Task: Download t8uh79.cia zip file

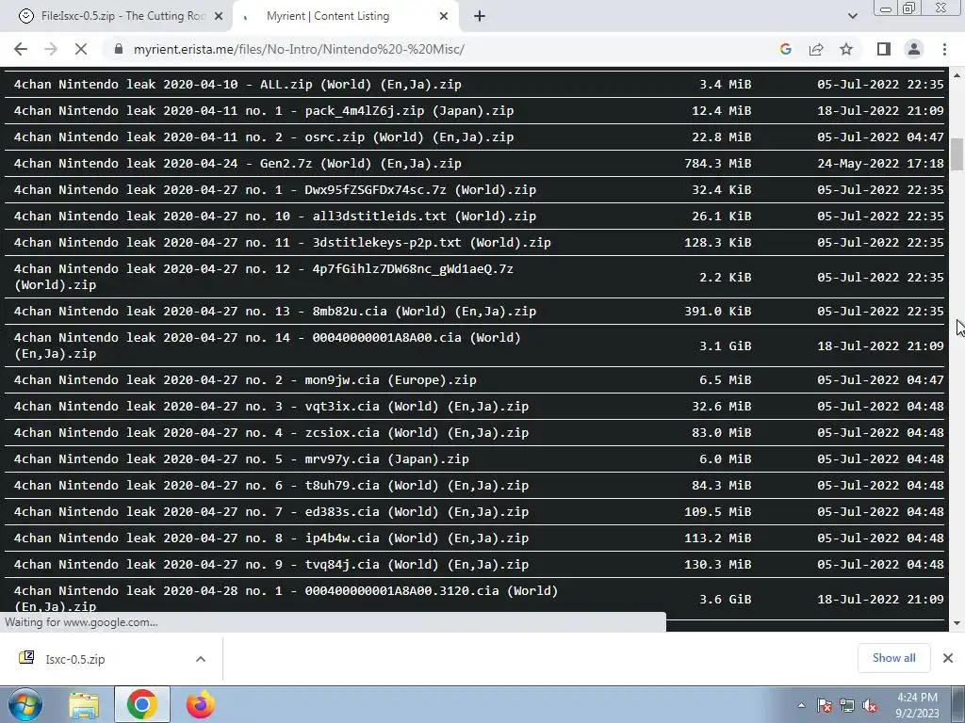Action: tap(271, 486)
